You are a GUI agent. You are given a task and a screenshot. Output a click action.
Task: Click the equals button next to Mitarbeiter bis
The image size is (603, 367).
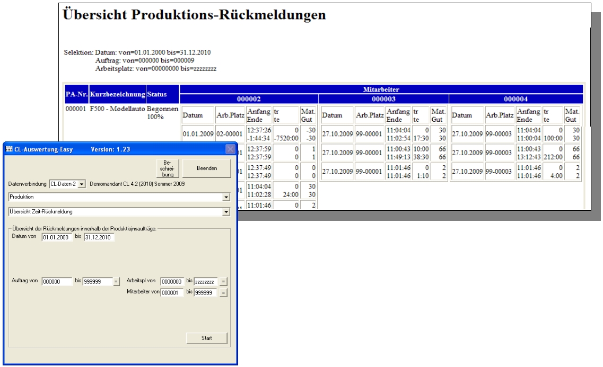point(223,292)
